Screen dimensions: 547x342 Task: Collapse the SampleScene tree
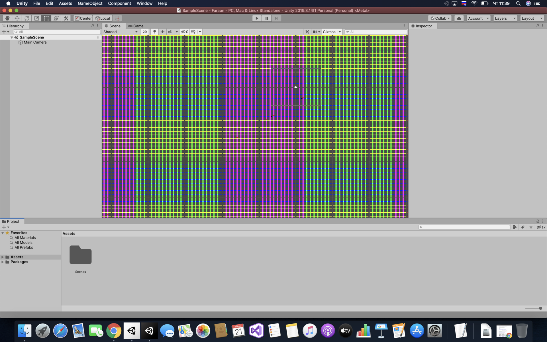click(12, 37)
